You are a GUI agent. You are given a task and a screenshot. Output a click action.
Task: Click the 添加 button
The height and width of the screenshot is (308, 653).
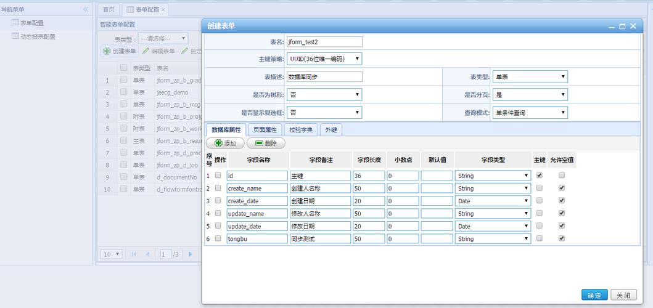pyautogui.click(x=225, y=143)
